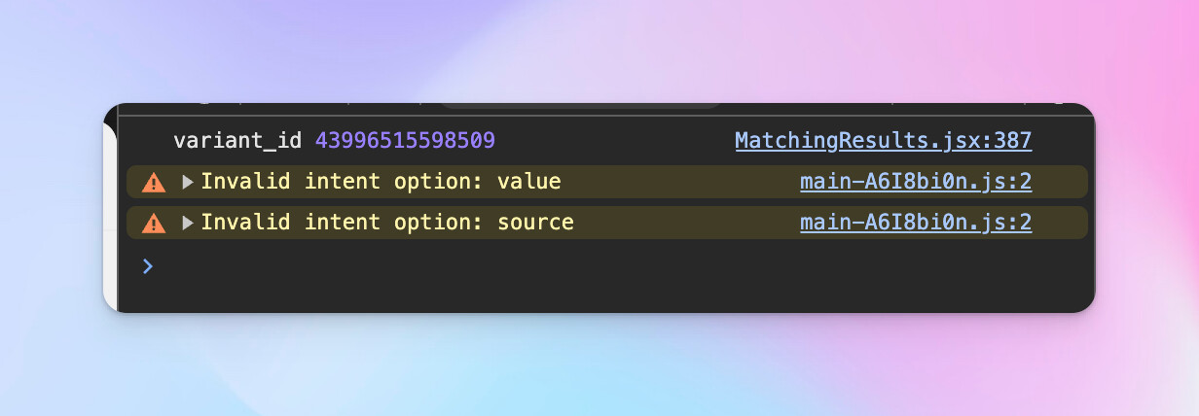Open MatchingResults.jsx:387 source link
1199x416 pixels.
pyautogui.click(x=883, y=141)
